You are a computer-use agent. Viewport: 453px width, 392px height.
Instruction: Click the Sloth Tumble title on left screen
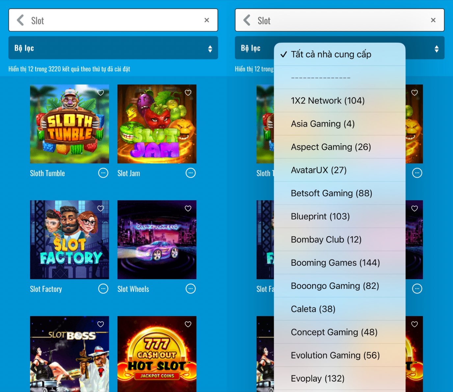pyautogui.click(x=47, y=173)
